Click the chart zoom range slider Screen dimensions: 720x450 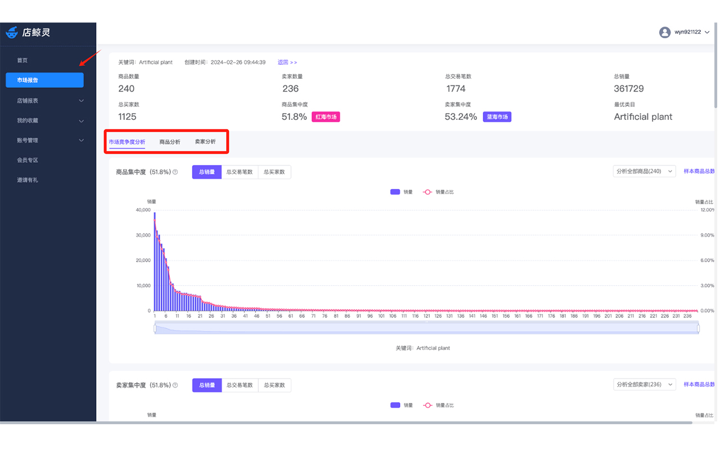[x=426, y=329]
